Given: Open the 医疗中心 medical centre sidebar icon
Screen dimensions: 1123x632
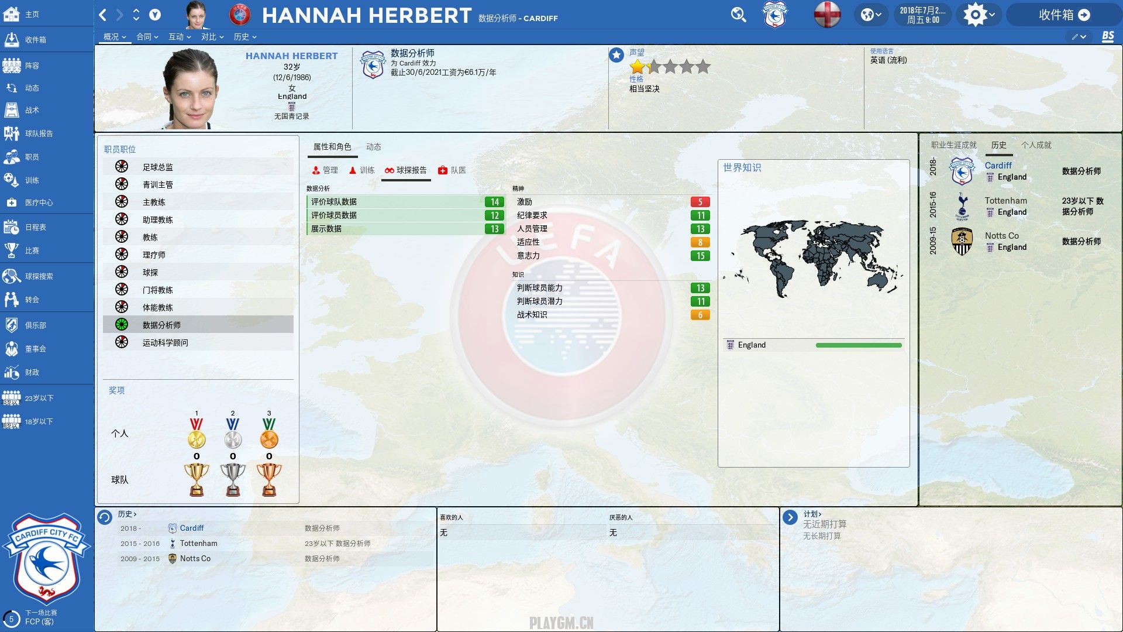Looking at the screenshot, I should point(12,202).
